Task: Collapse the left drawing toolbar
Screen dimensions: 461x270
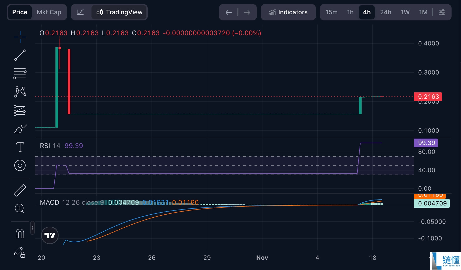Action: tap(32, 228)
